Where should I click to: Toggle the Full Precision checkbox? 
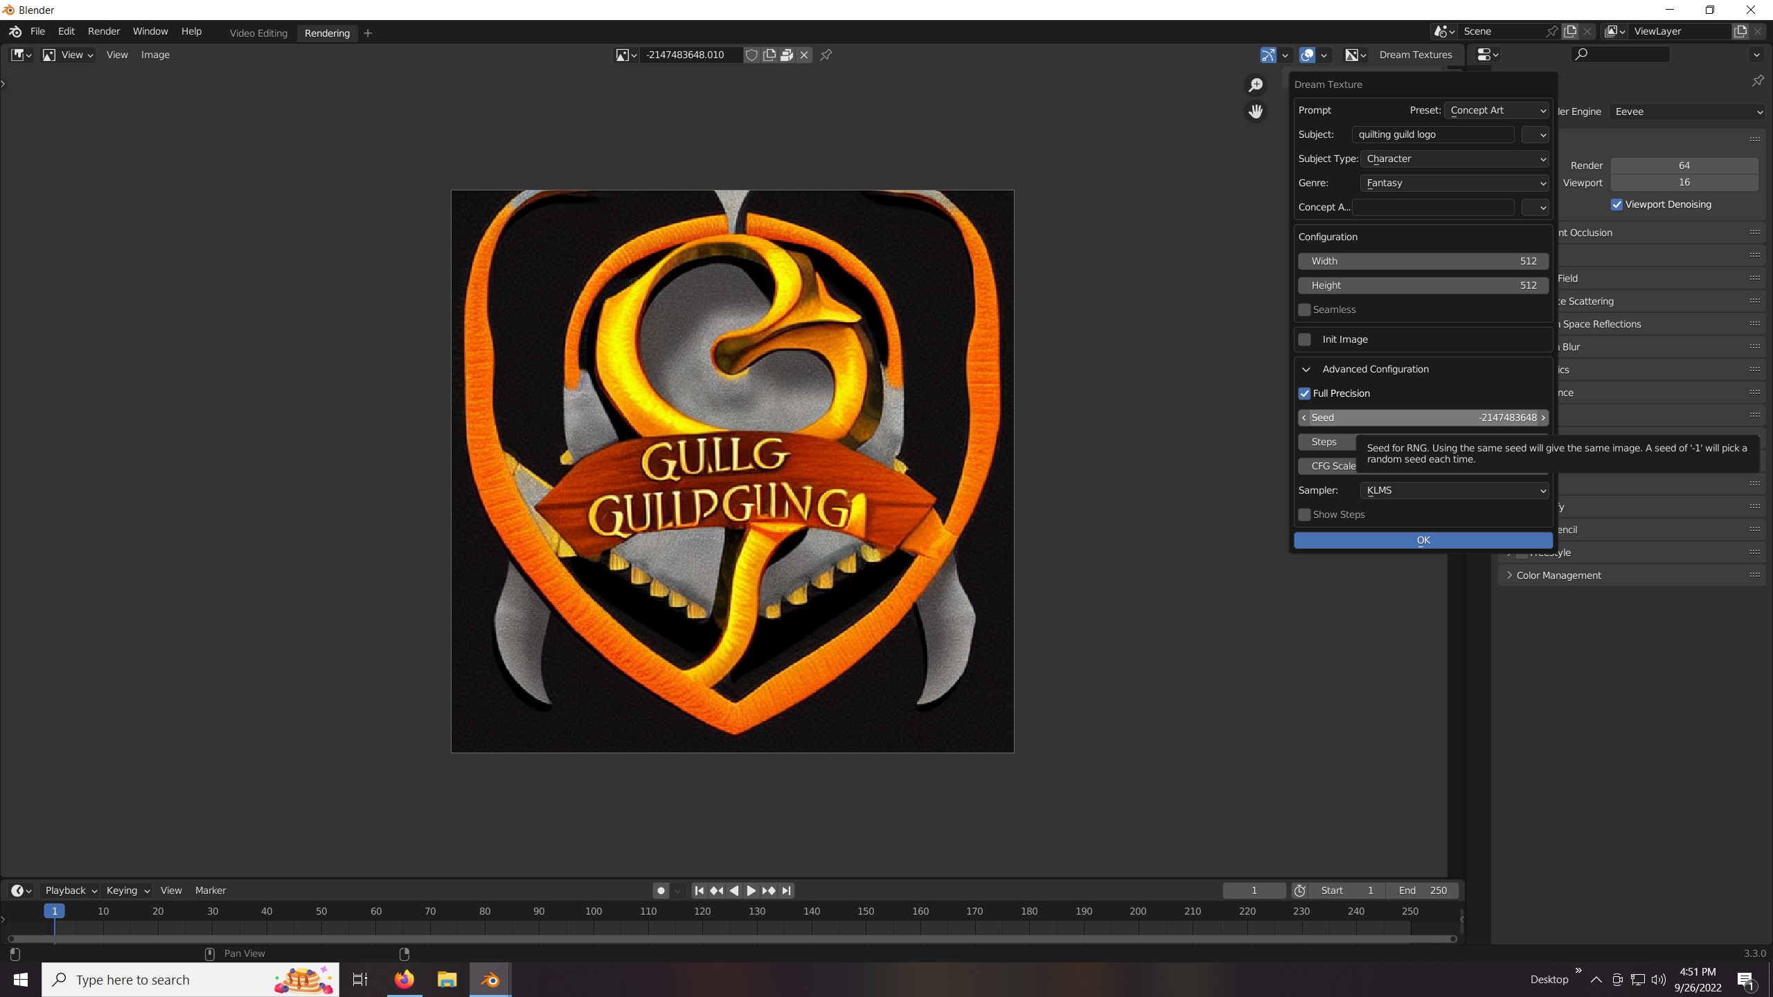[1305, 393]
